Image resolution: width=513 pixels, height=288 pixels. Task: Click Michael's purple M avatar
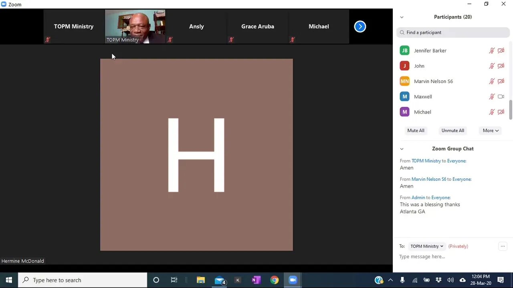point(405,112)
